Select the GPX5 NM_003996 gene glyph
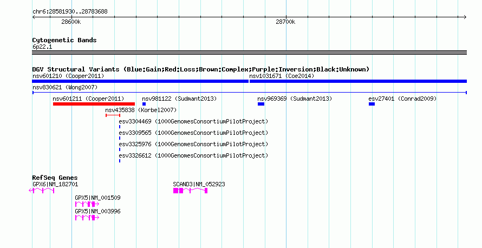This screenshot has width=482, height=248. tap(87, 218)
